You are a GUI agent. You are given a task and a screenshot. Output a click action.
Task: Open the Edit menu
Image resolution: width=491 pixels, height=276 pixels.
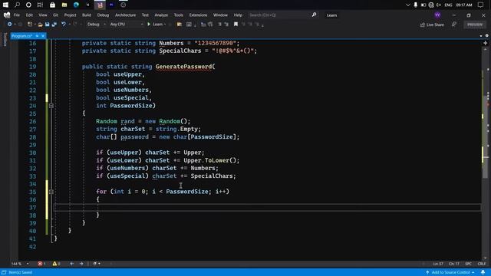(x=29, y=15)
